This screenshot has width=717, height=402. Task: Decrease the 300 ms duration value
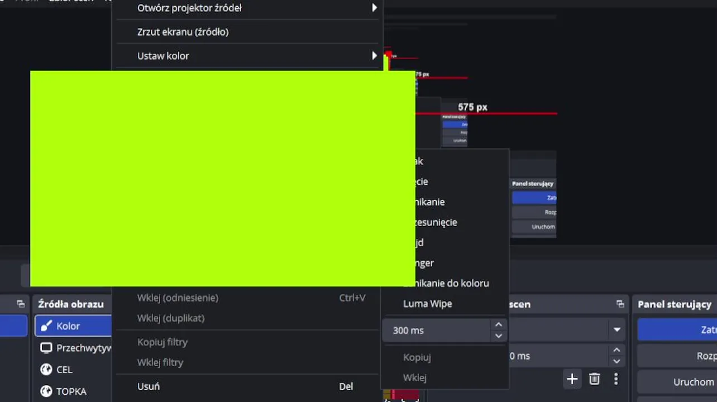[x=499, y=336]
